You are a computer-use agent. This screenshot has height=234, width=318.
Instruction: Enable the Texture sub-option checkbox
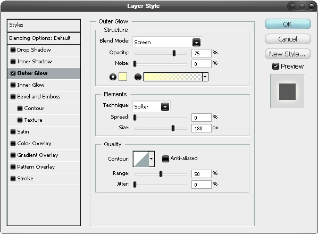20,120
